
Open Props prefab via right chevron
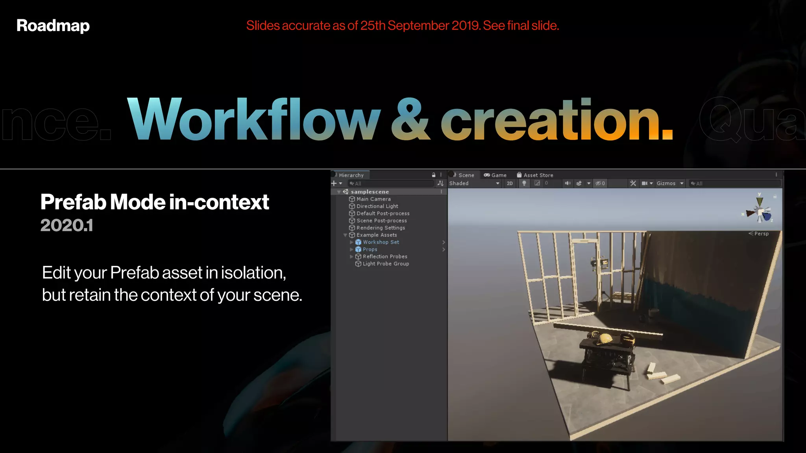(444, 249)
